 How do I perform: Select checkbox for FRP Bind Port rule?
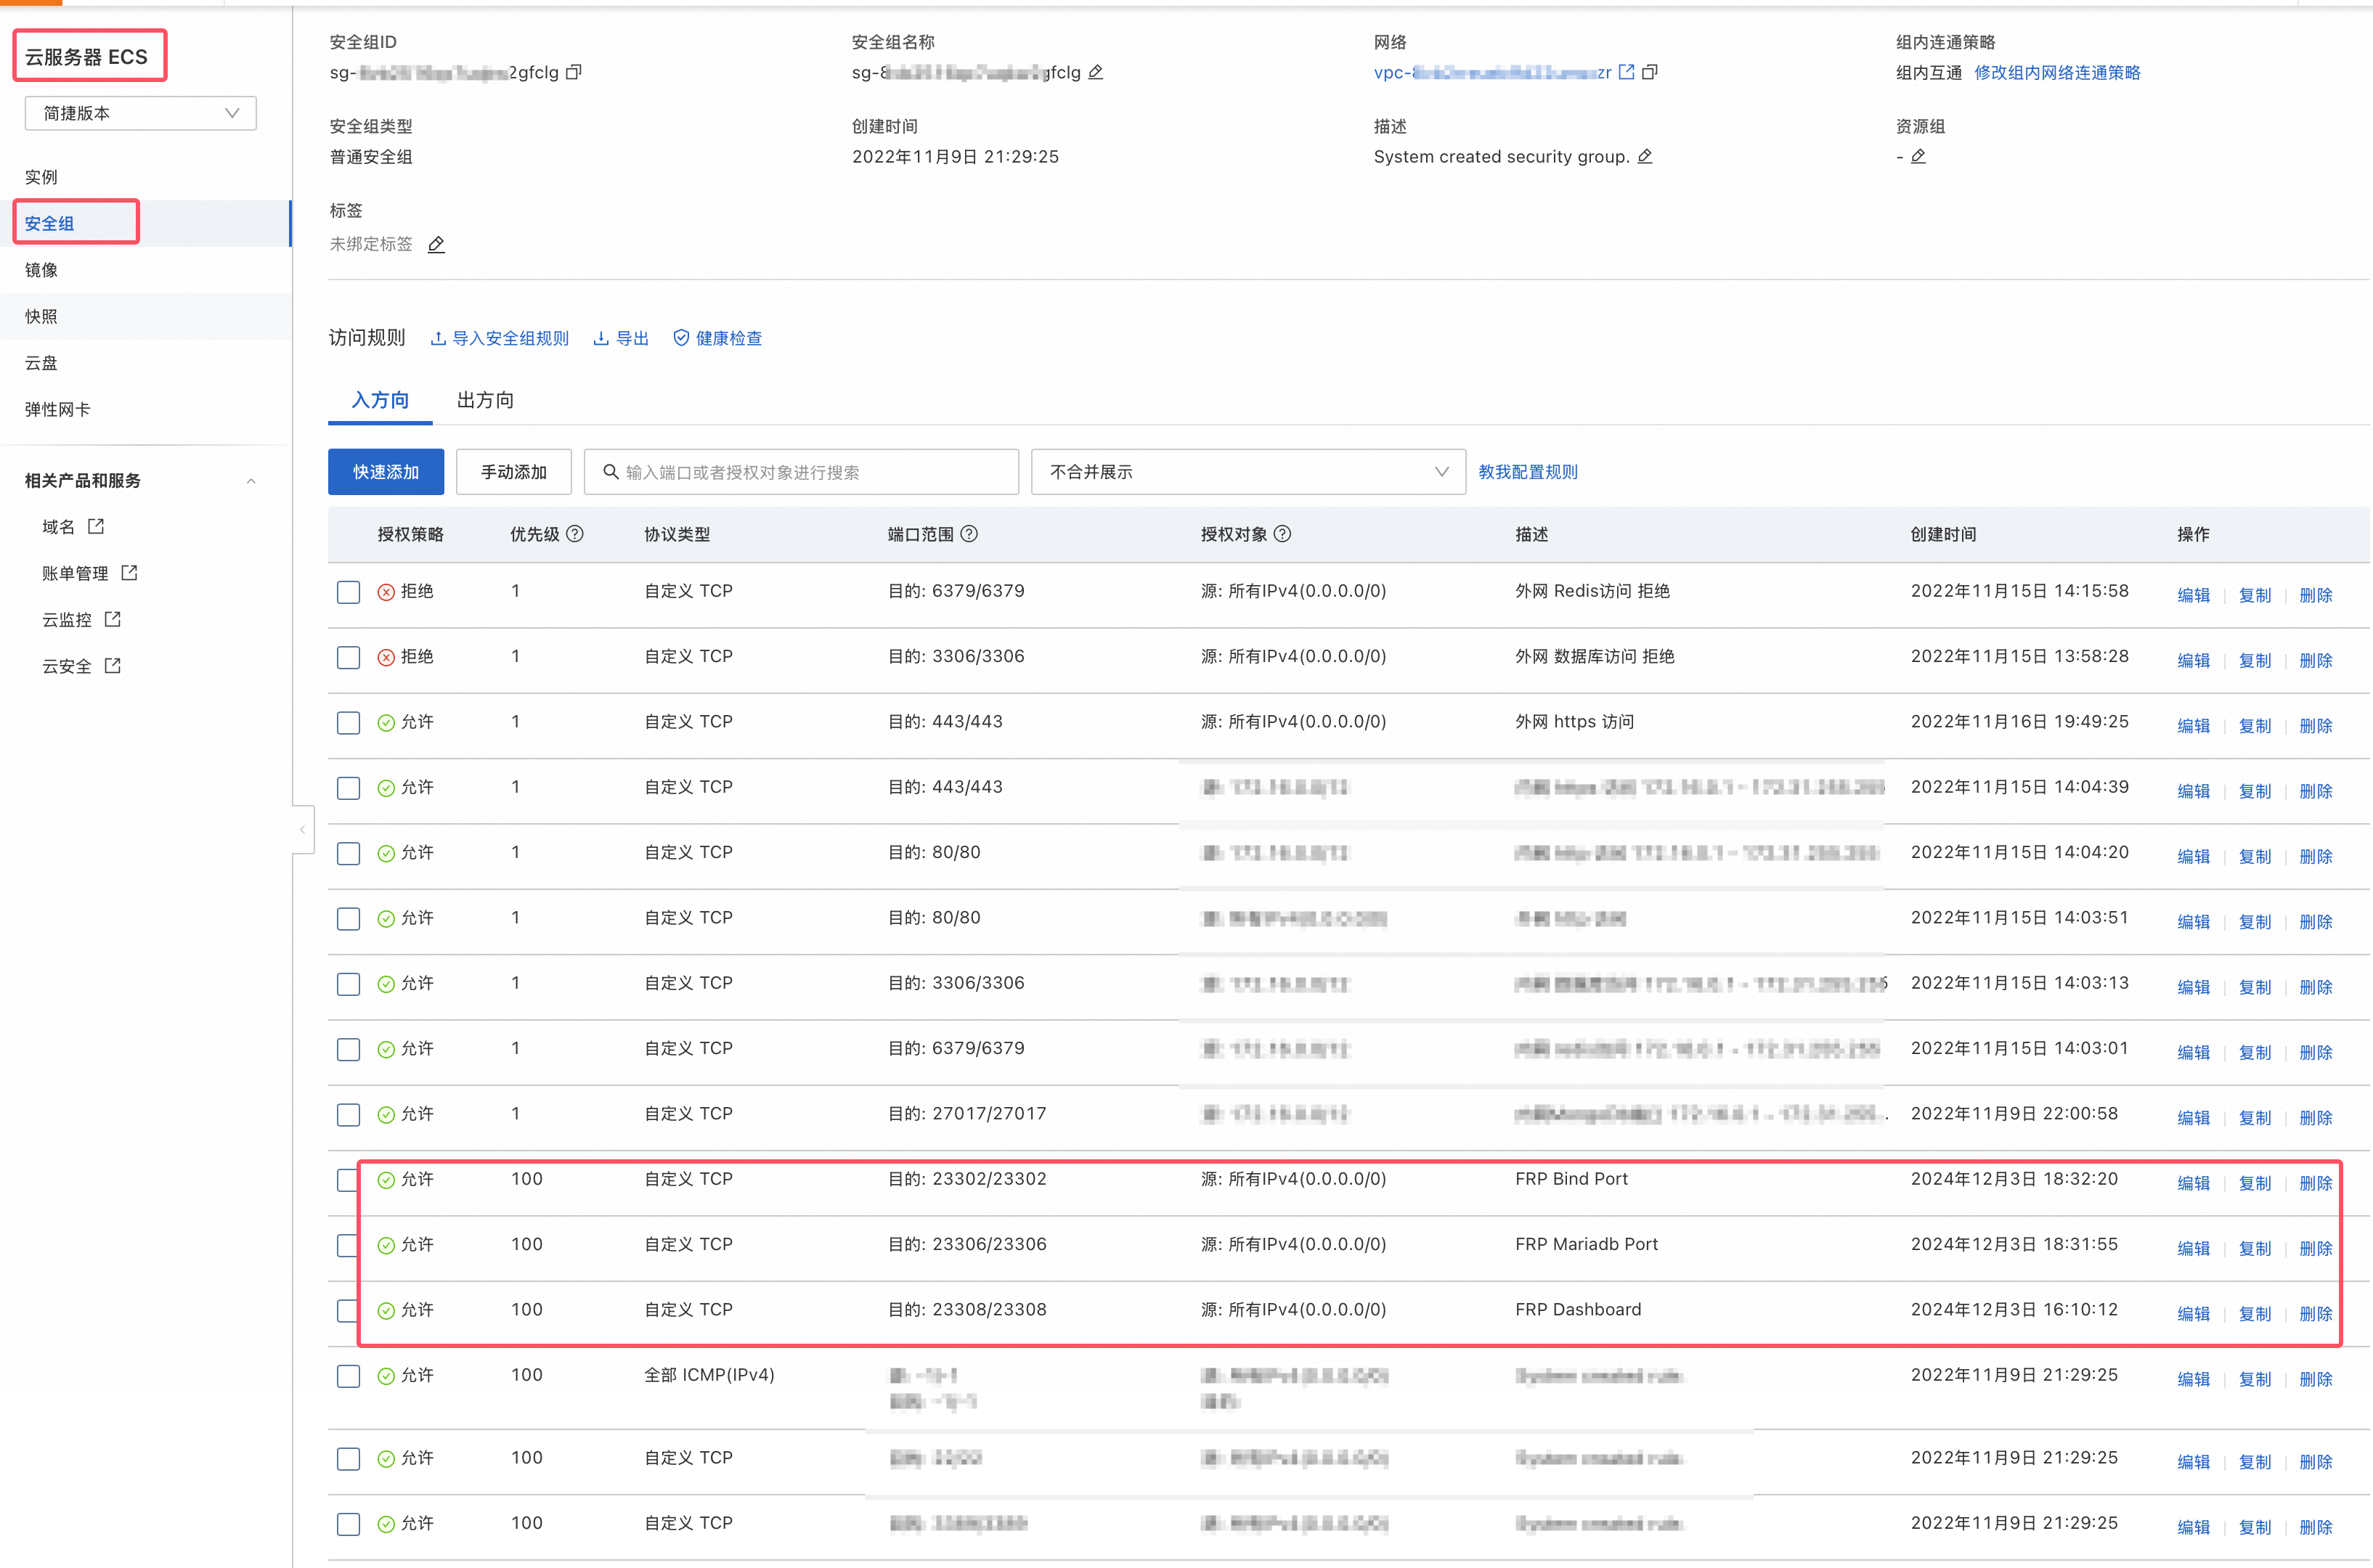348,1180
